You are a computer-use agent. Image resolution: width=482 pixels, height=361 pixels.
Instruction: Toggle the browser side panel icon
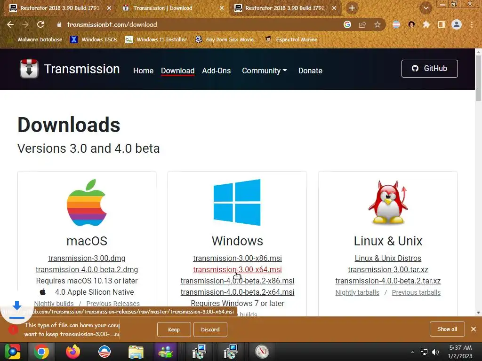tap(442, 24)
